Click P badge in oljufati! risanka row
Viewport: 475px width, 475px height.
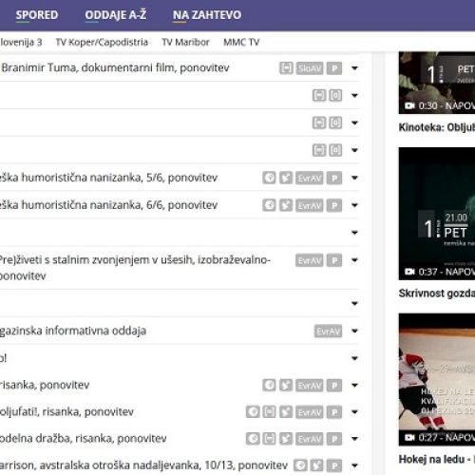click(334, 412)
